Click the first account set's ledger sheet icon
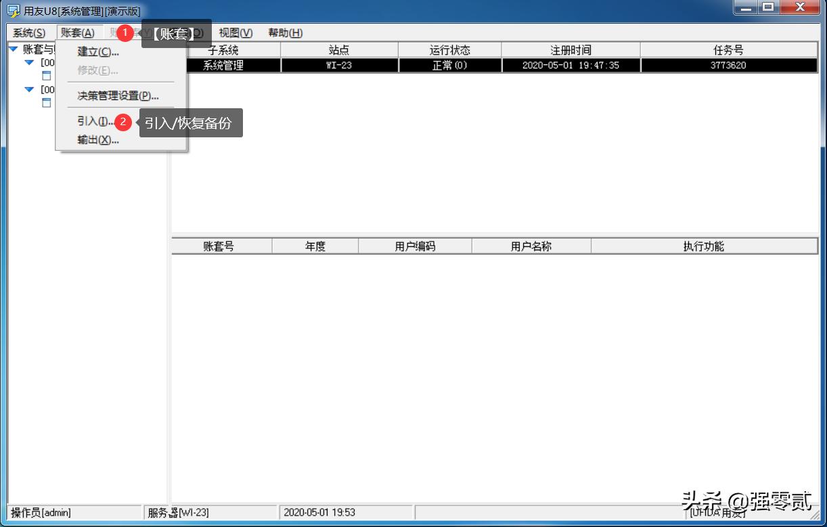The height and width of the screenshot is (527, 827). [x=46, y=76]
